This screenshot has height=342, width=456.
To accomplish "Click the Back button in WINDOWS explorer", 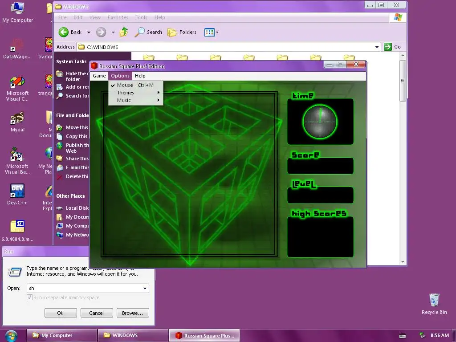I will 70,32.
